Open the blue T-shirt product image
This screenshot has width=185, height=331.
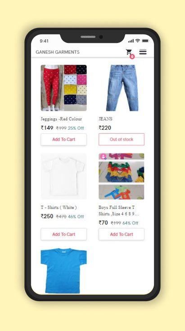[64, 271]
